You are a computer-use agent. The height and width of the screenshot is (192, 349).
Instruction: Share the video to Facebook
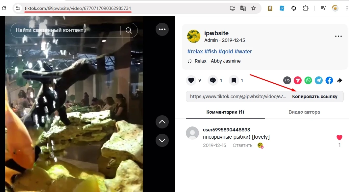329,80
